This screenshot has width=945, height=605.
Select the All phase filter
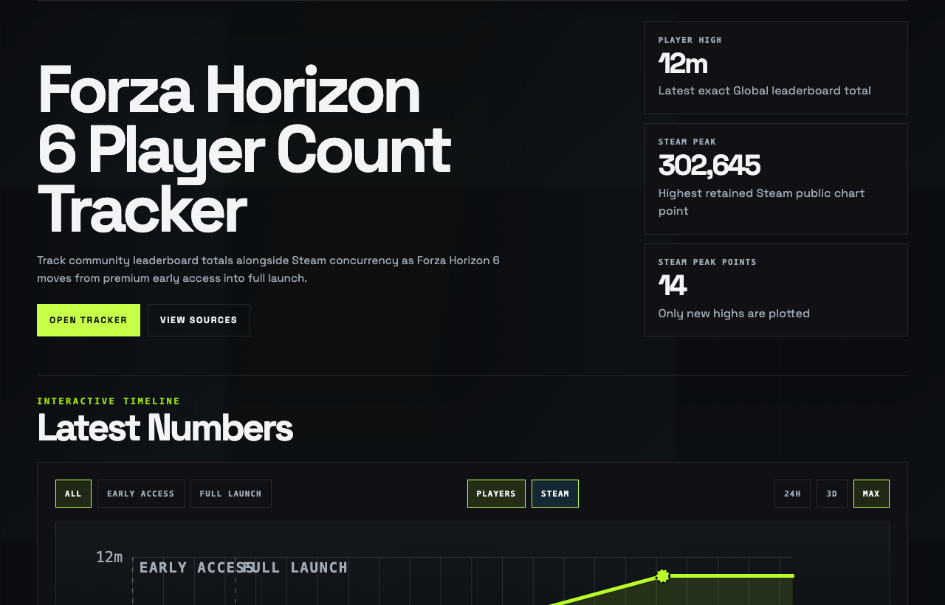(73, 494)
